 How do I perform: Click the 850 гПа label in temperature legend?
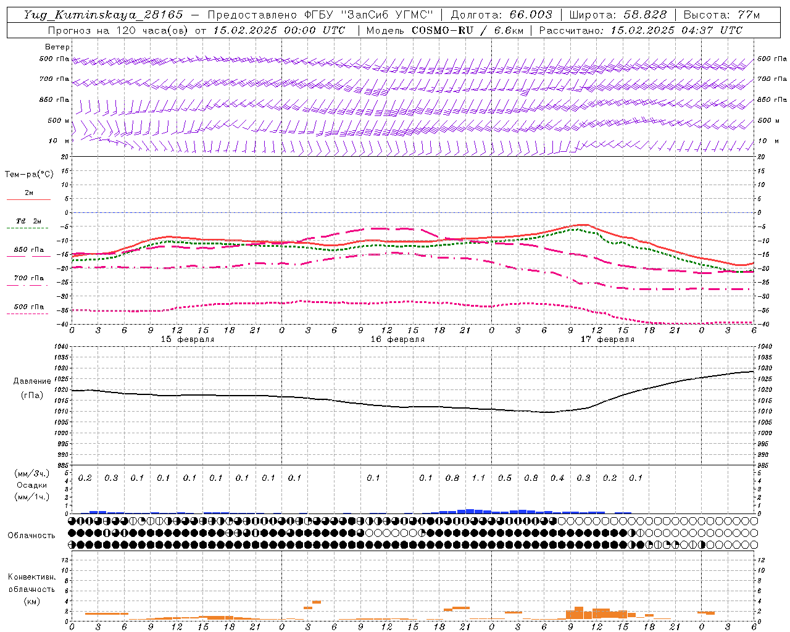[x=28, y=250]
